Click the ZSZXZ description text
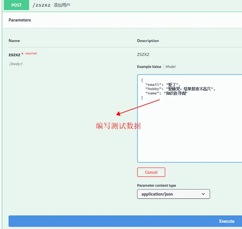242x229 pixels. point(143,54)
